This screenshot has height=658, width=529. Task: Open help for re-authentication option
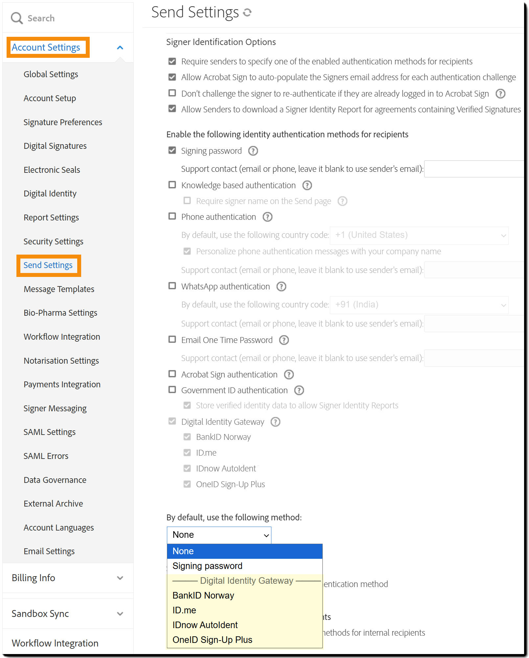click(500, 94)
